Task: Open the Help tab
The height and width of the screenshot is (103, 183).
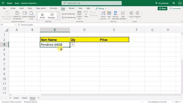Action: pyautogui.click(x=88, y=8)
